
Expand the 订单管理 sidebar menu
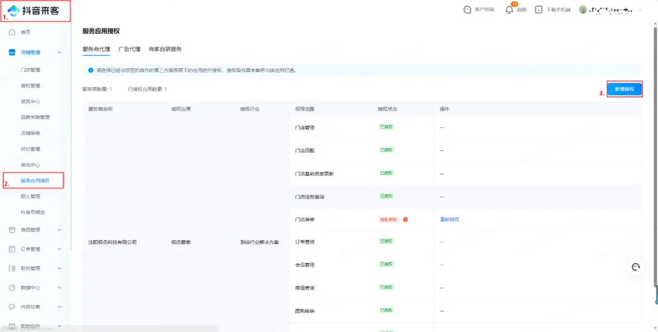pyautogui.click(x=59, y=249)
